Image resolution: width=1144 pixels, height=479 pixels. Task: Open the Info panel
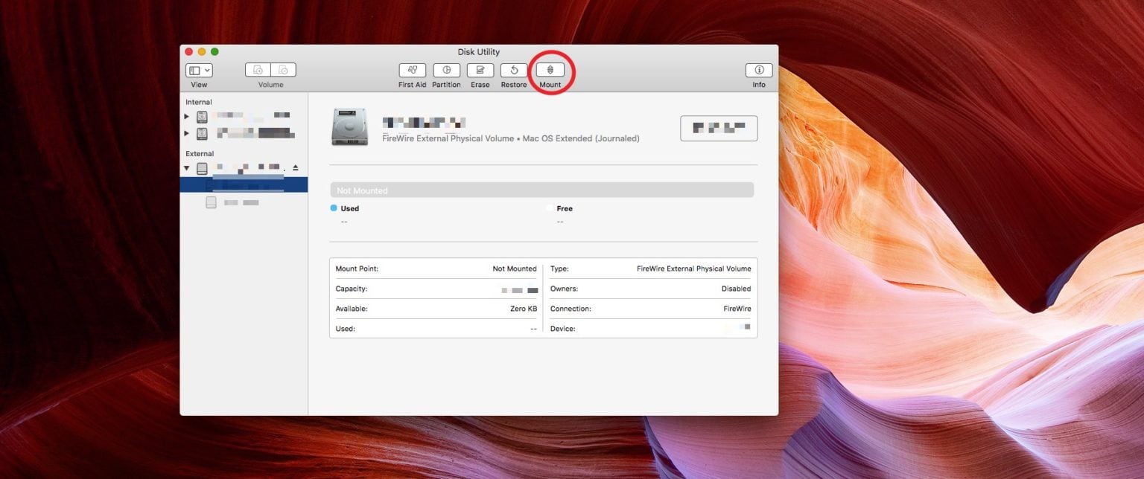(x=759, y=70)
